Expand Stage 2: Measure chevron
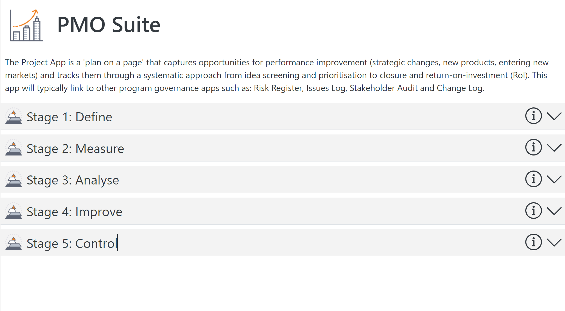This screenshot has height=311, width=565. [x=554, y=148]
